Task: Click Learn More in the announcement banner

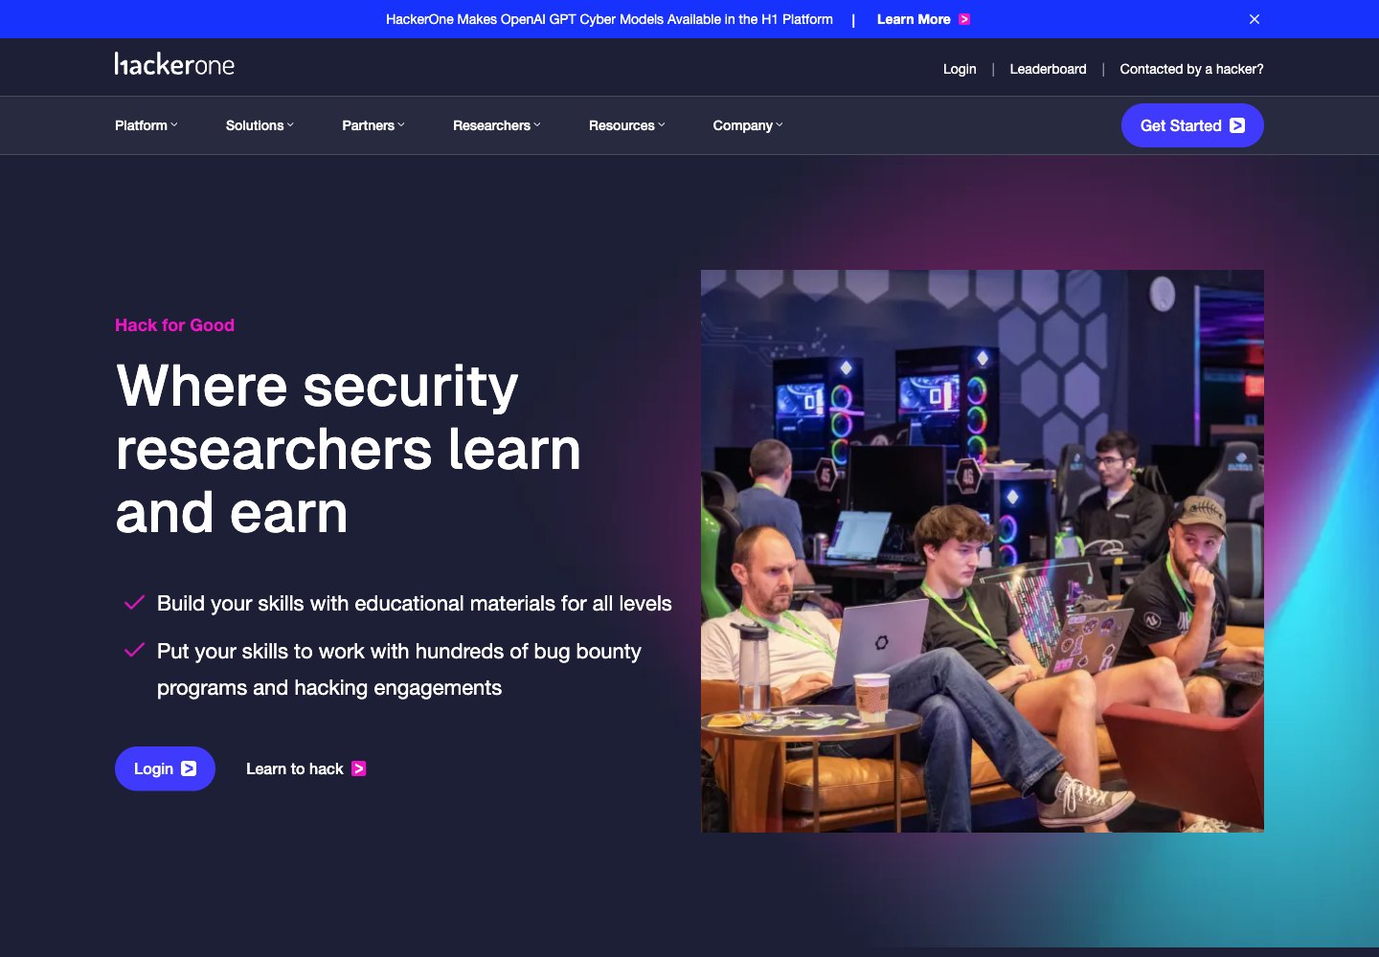Action: (923, 19)
